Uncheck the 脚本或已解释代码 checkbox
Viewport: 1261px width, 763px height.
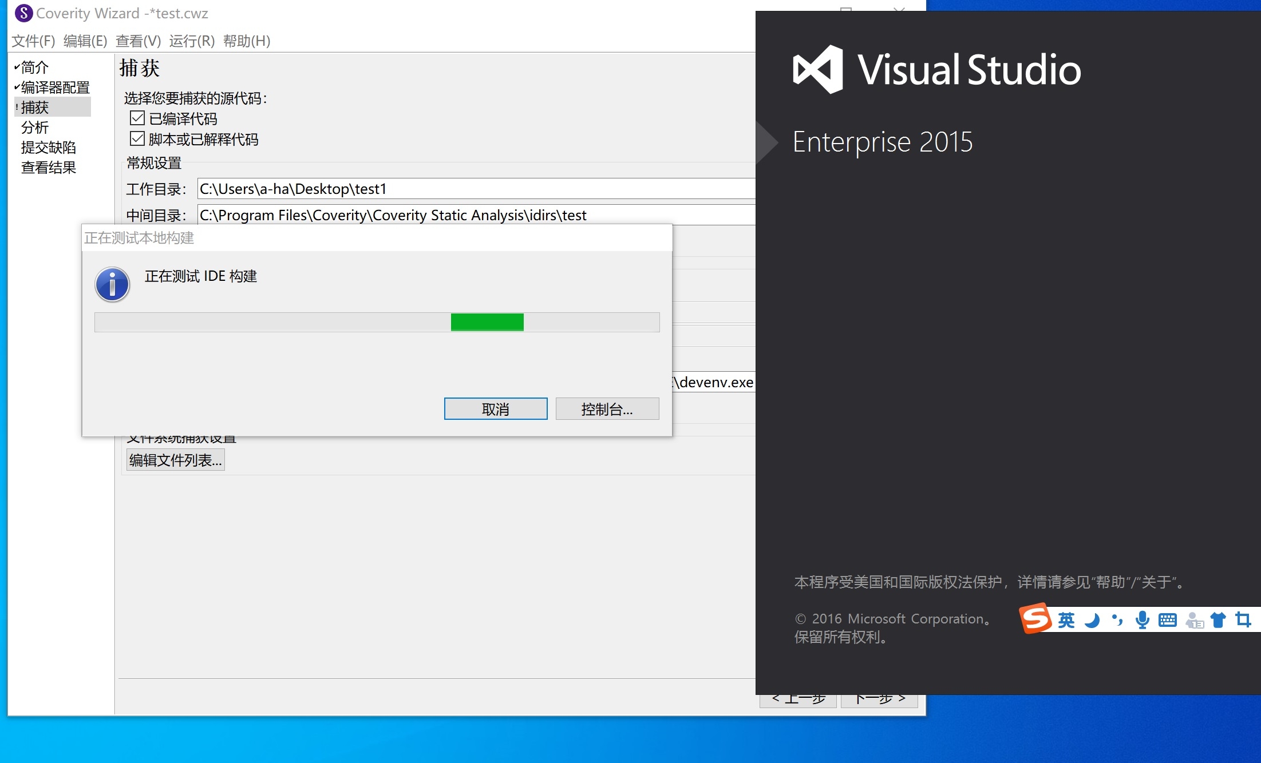point(137,138)
